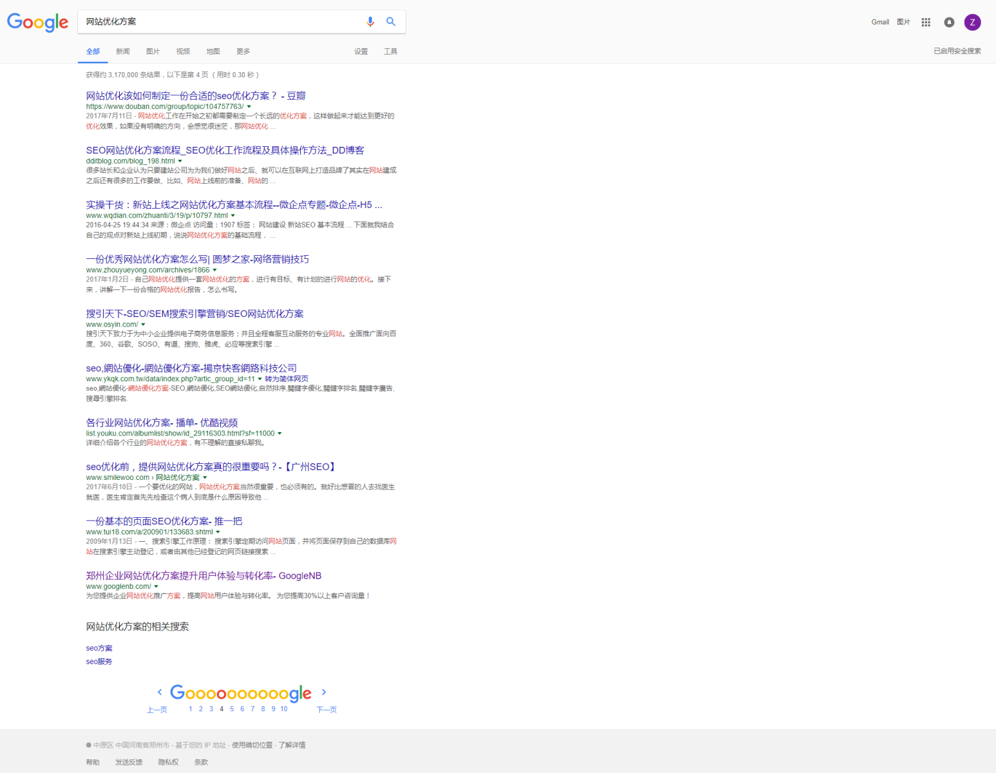This screenshot has width=996, height=773.
Task: Click related search seo方案
Action: pyautogui.click(x=99, y=648)
